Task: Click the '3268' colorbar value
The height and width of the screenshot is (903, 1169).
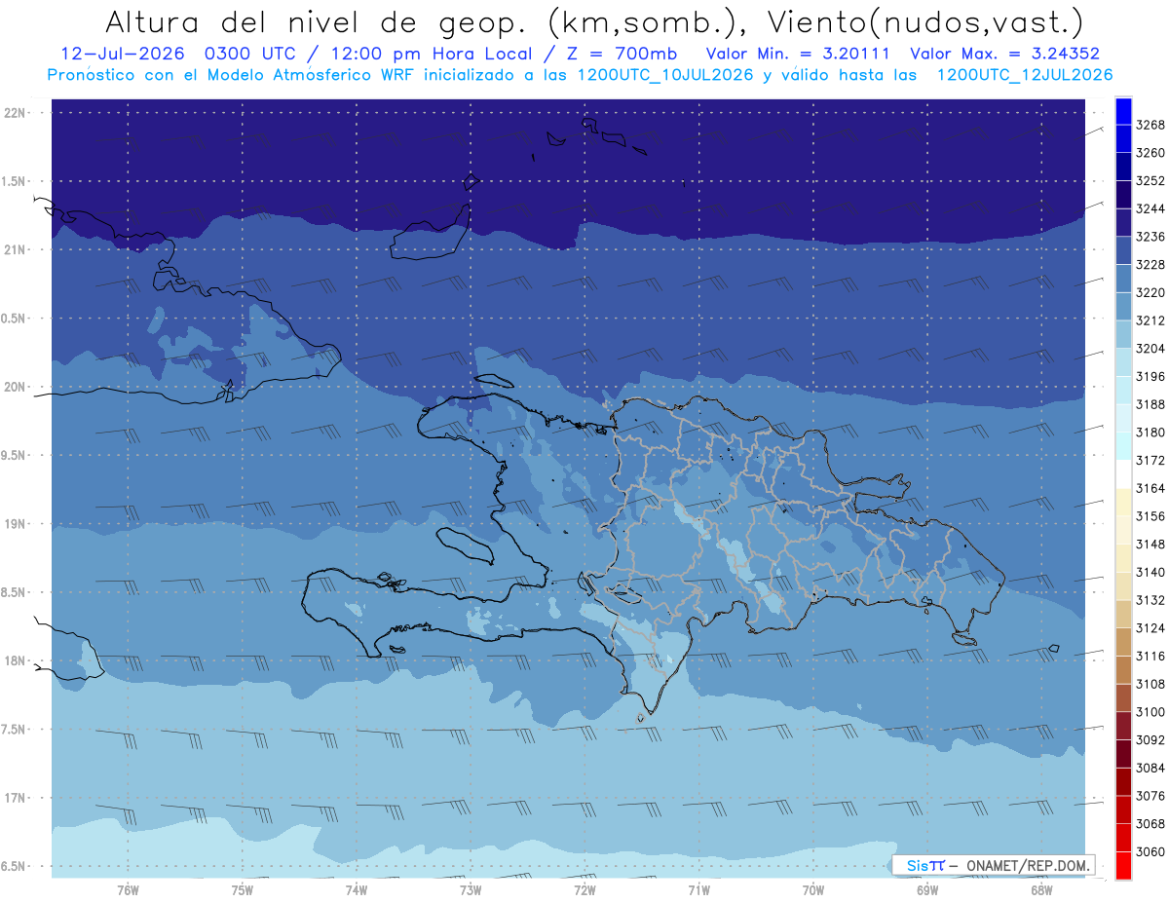Action: coord(1150,125)
